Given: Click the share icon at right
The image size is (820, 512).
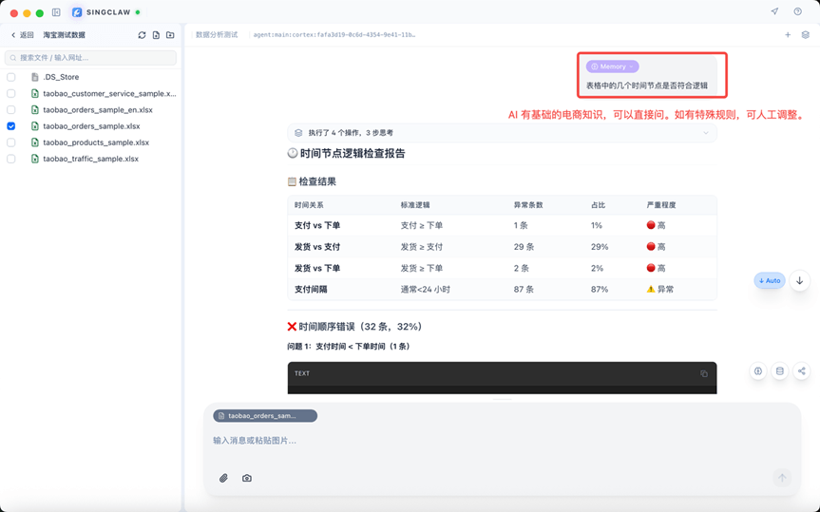Looking at the screenshot, I should (801, 371).
